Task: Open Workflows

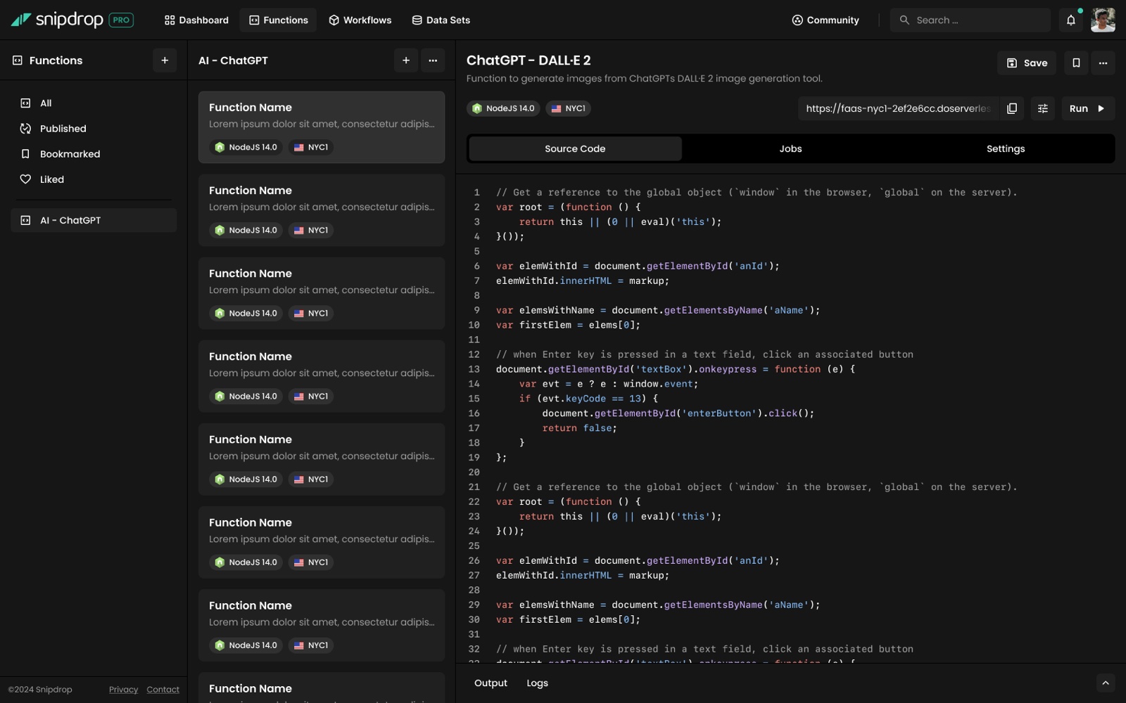Action: coord(360,20)
